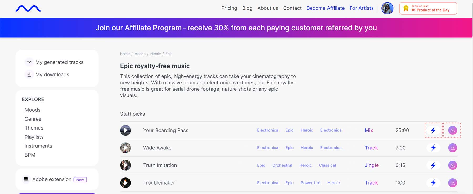Explore Moods in sidebar
473x194 pixels.
[33, 110]
